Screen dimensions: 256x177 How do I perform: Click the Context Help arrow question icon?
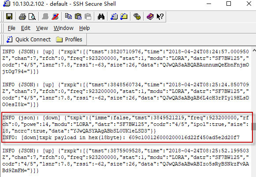pyautogui.click(x=160, y=16)
